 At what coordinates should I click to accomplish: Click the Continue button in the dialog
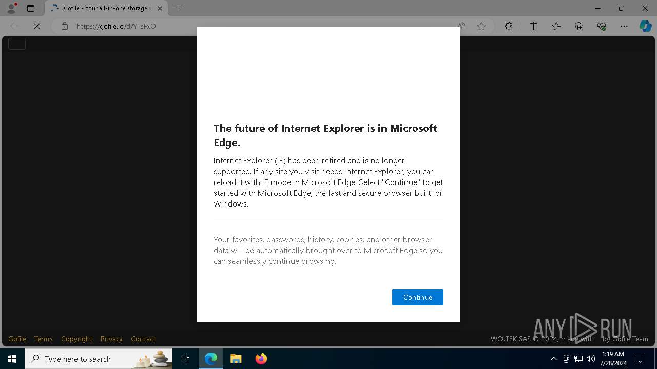417,297
